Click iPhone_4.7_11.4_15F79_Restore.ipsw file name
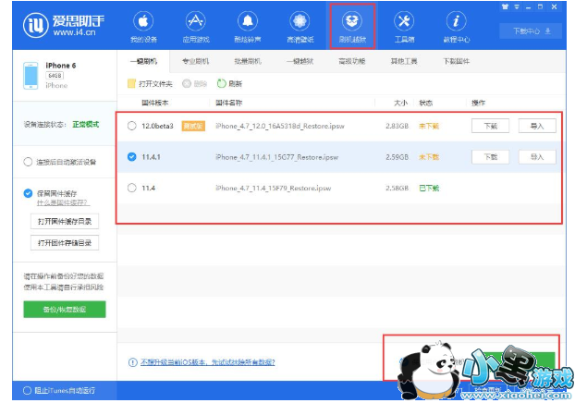Viewport: 575px width, 403px height. (274, 189)
